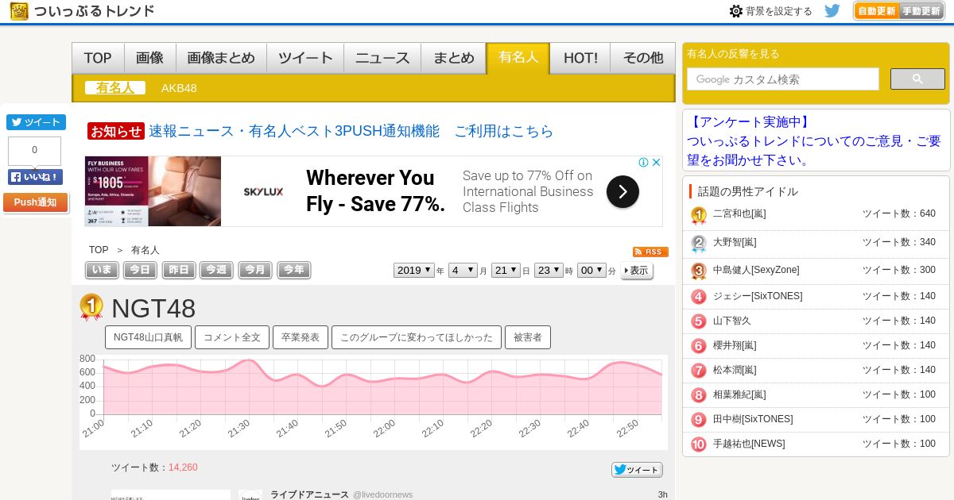Image resolution: width=954 pixels, height=500 pixels.
Task: Click the tweet count 14,260
Action: (x=183, y=467)
